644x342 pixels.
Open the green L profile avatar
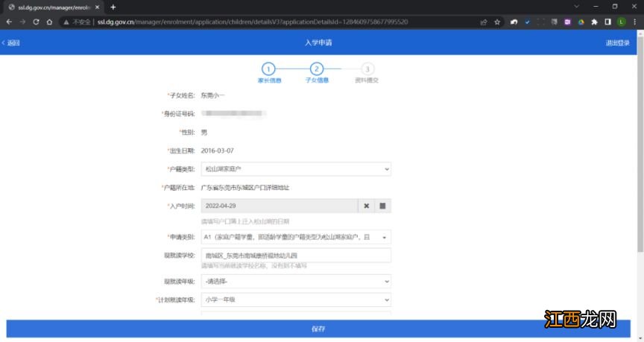pyautogui.click(x=622, y=22)
